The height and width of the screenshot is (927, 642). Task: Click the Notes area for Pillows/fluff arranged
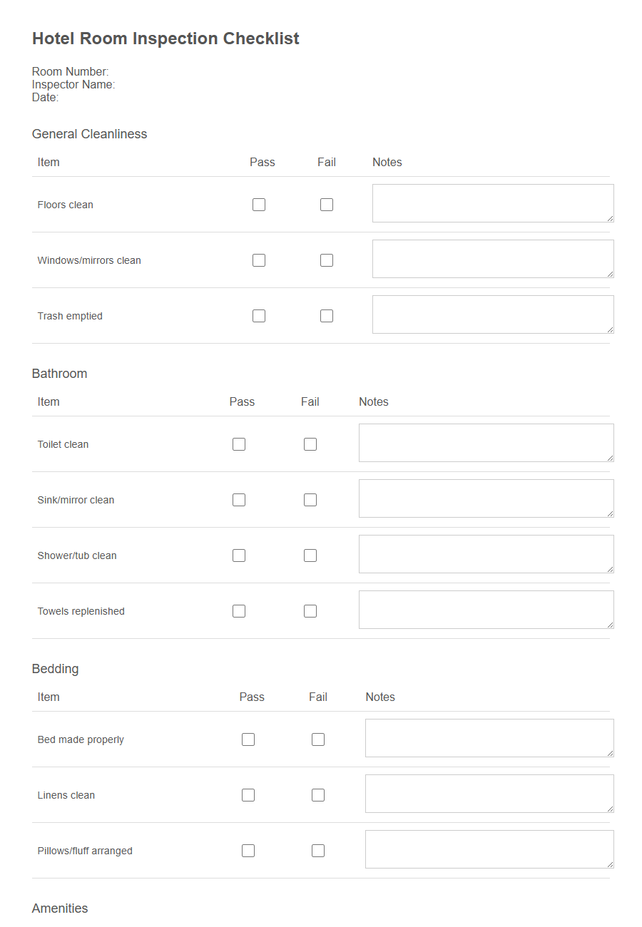pos(489,849)
